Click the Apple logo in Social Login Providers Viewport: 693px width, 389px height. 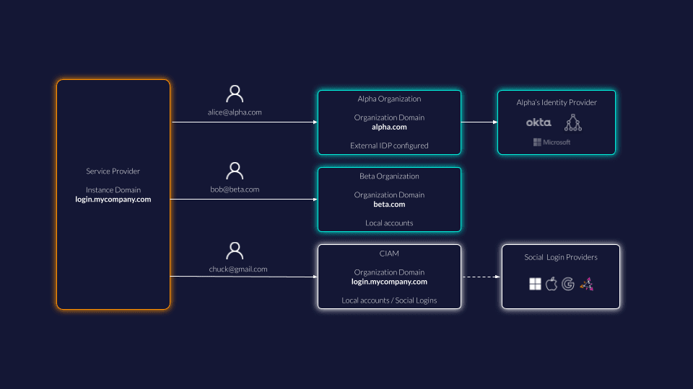(552, 284)
